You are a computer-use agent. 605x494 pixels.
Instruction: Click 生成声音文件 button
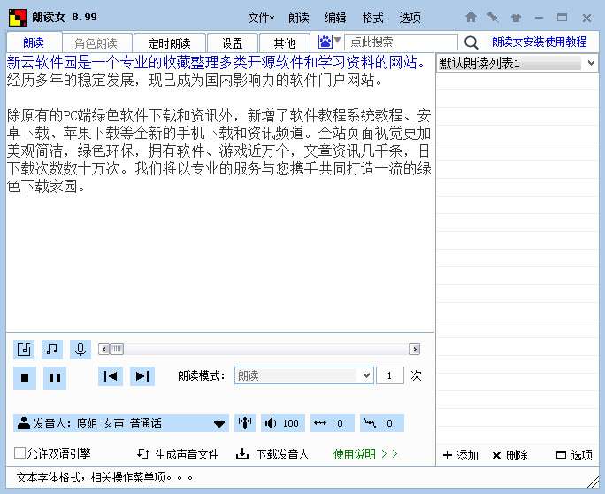tap(178, 454)
